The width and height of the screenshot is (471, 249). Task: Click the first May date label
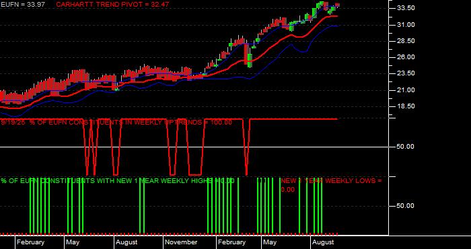click(73, 242)
